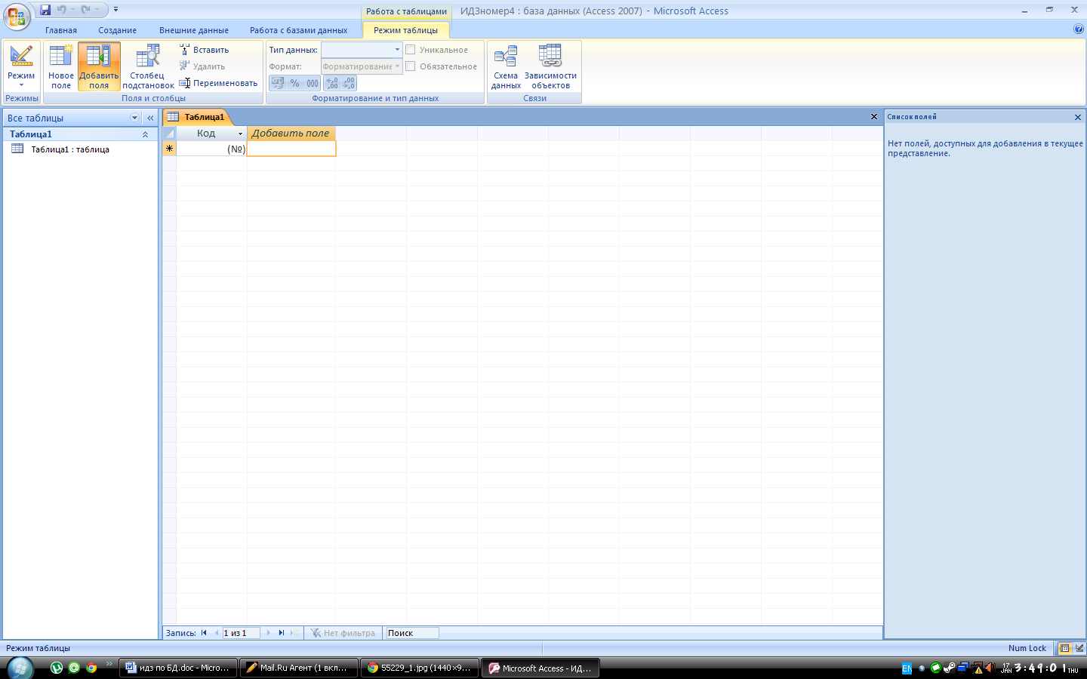Increase decimal places
This screenshot has height=679, width=1087.
[332, 83]
